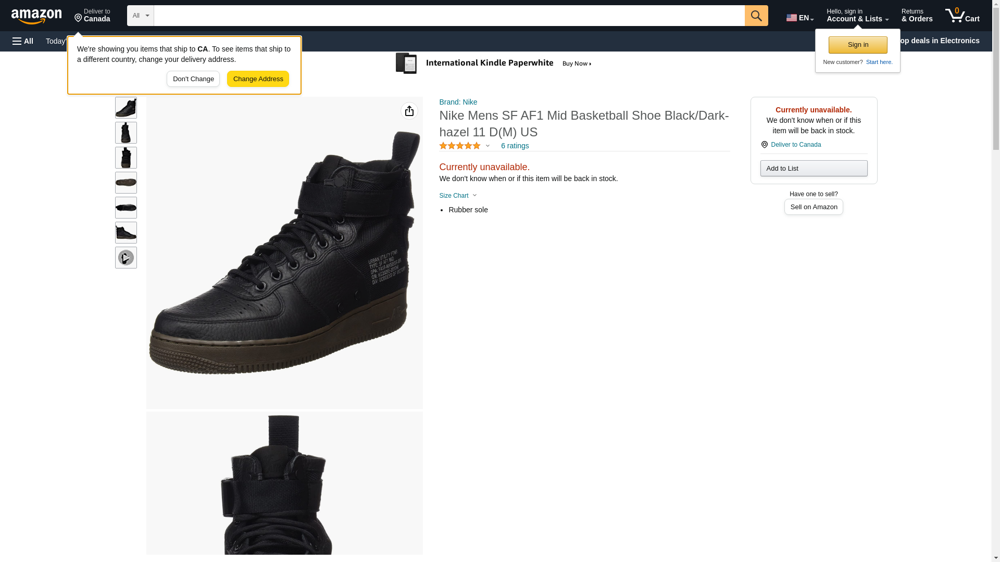This screenshot has width=1000, height=562.
Task: Click the search magnifier button
Action: click(x=756, y=16)
